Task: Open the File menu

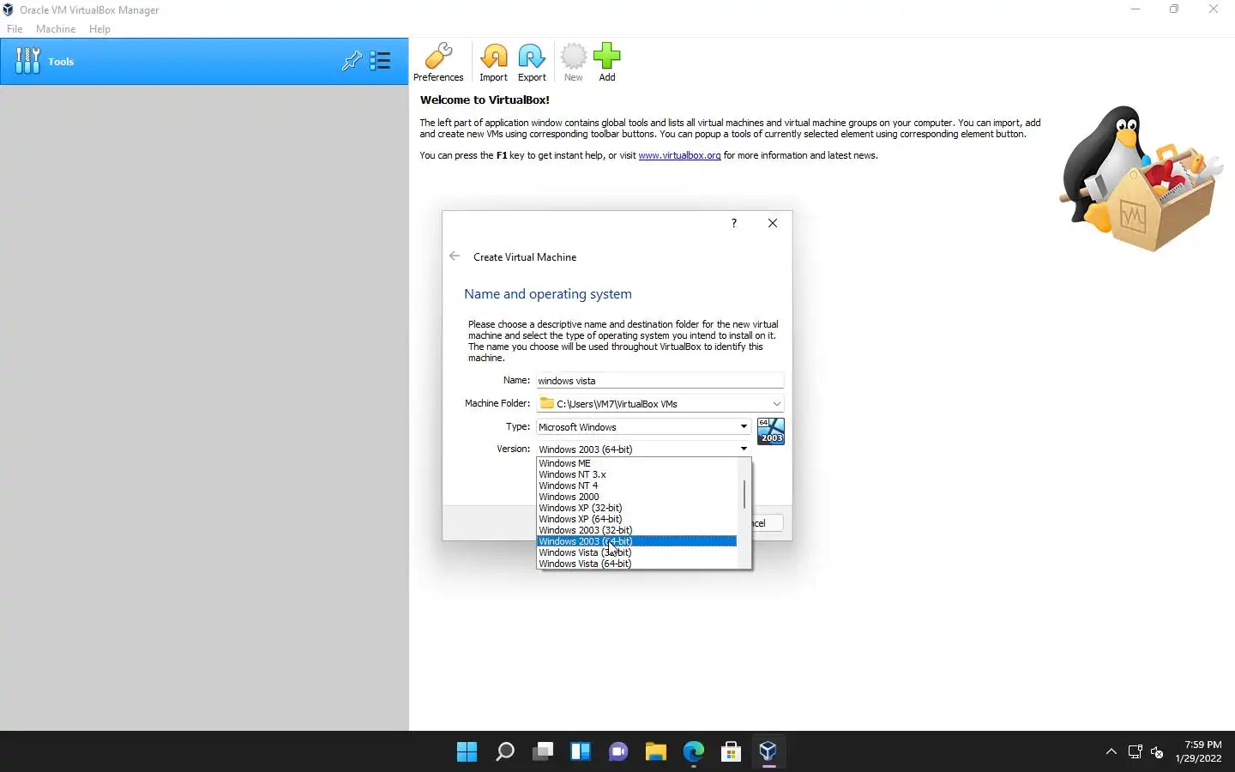Action: point(15,28)
